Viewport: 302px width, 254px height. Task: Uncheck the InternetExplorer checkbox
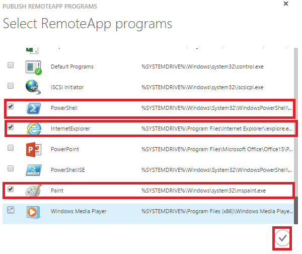pos(11,127)
